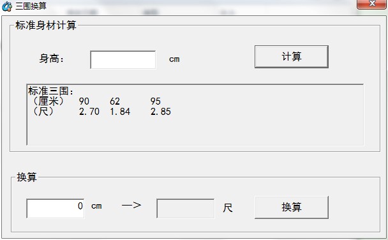Screen dimensions: 388x240
Task: Click the 尺 unit label beside result field
Action: pos(228,208)
